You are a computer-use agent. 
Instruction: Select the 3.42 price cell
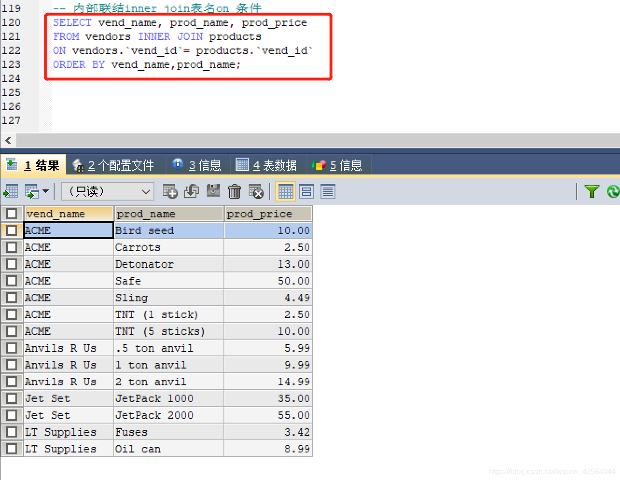[x=268, y=432]
